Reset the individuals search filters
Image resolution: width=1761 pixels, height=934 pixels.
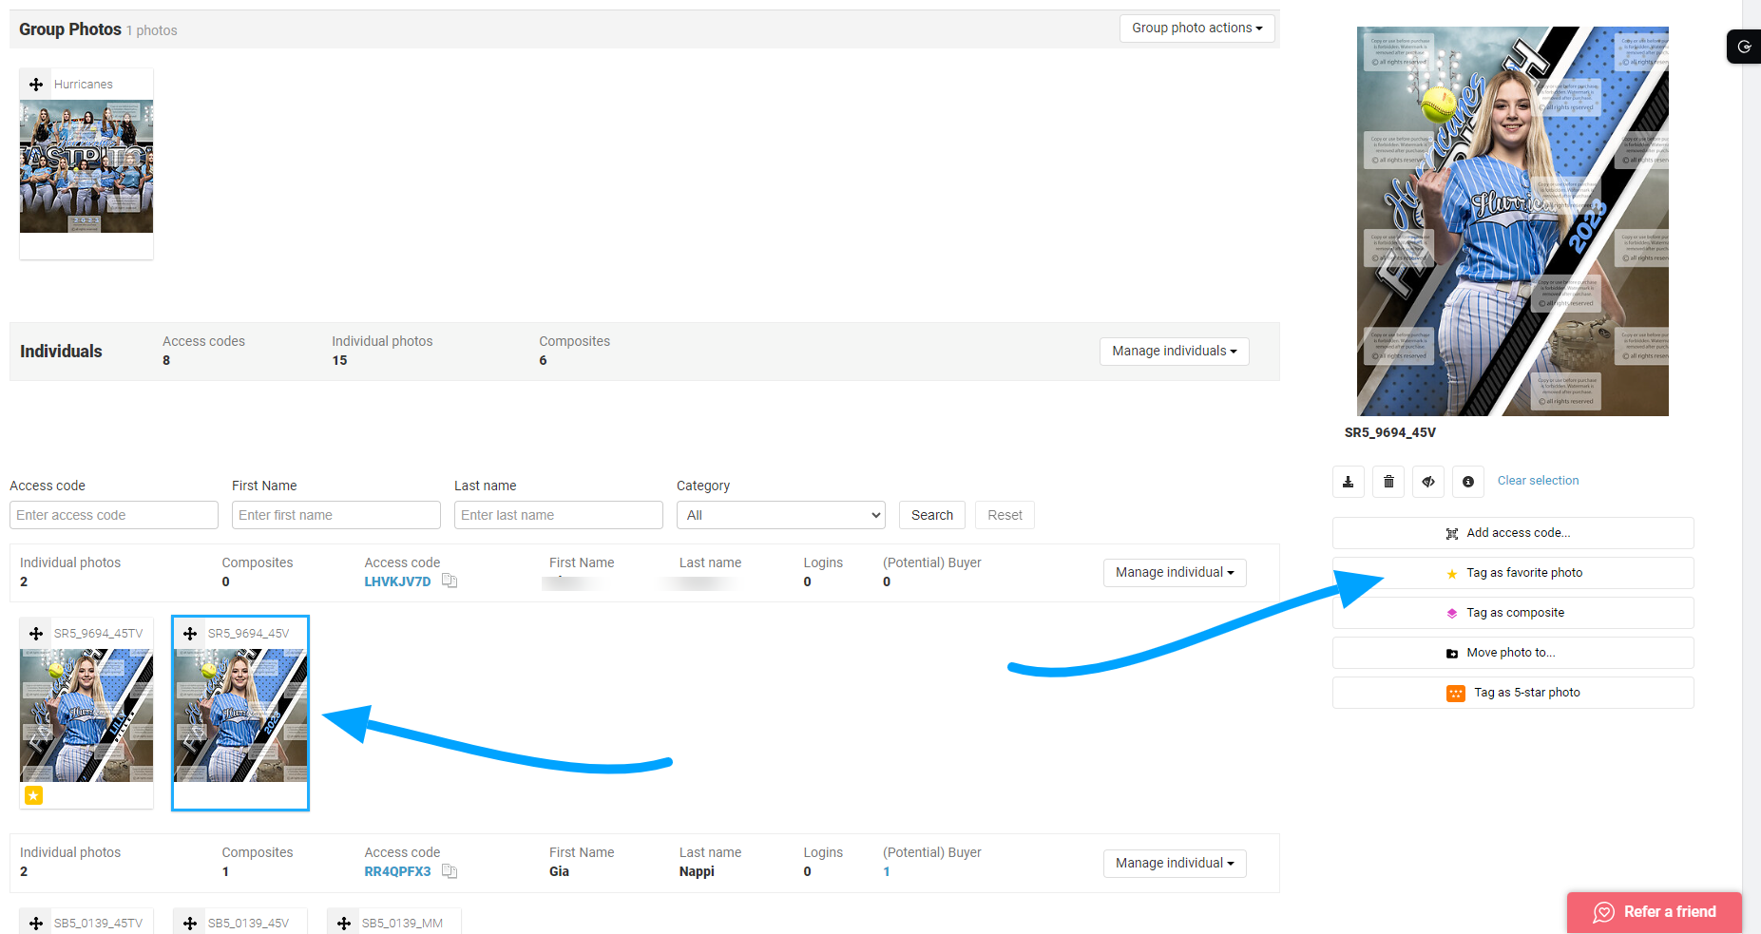[x=1005, y=515]
